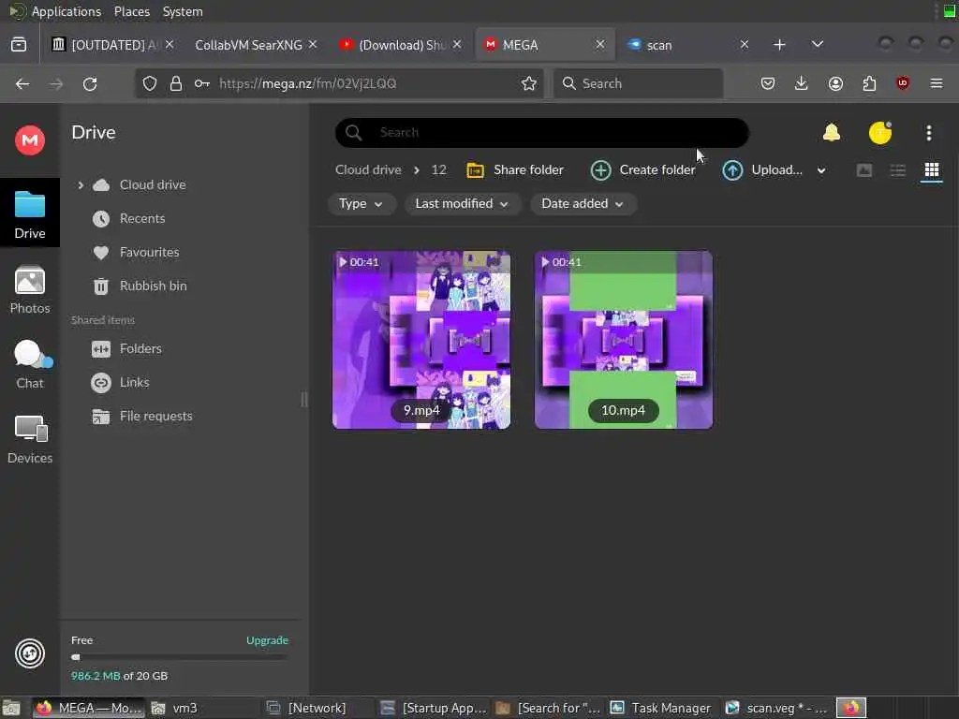Switch to scan.veg taskbar window
The image size is (959, 719).
[x=776, y=708]
